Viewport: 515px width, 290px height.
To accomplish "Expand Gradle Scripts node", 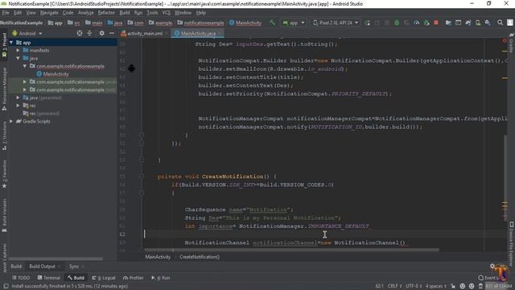I will tap(11, 122).
